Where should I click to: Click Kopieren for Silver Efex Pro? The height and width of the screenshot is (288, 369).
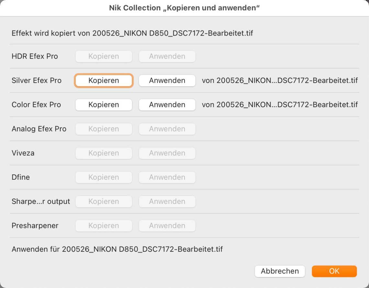(104, 80)
